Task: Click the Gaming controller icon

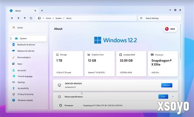Action: 14,82
